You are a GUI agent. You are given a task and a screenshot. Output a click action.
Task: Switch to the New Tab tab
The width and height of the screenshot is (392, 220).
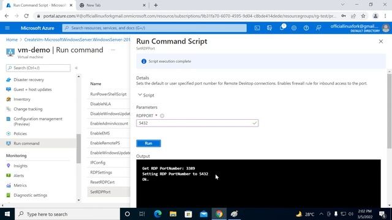click(x=113, y=5)
